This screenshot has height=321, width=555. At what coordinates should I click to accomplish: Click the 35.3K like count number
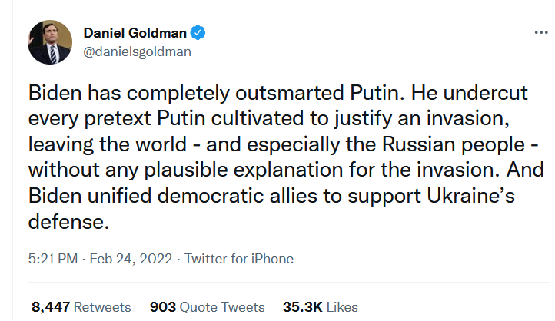click(303, 306)
